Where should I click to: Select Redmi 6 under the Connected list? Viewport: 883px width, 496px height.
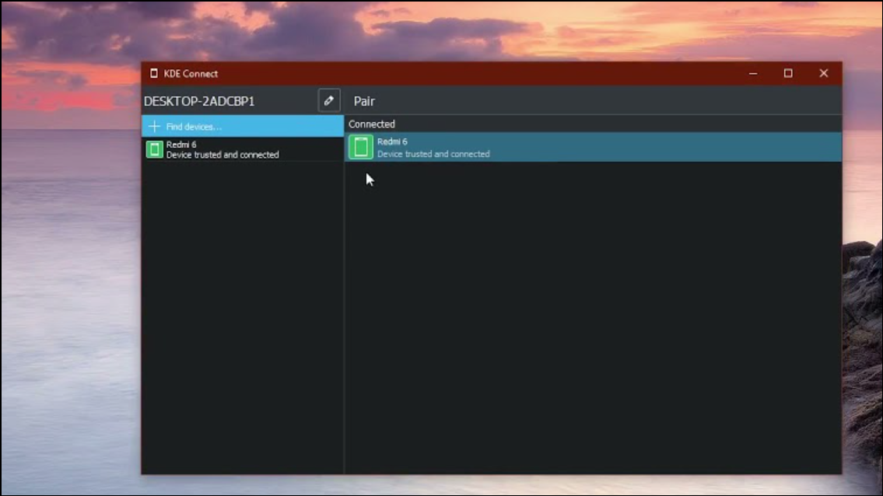click(594, 148)
